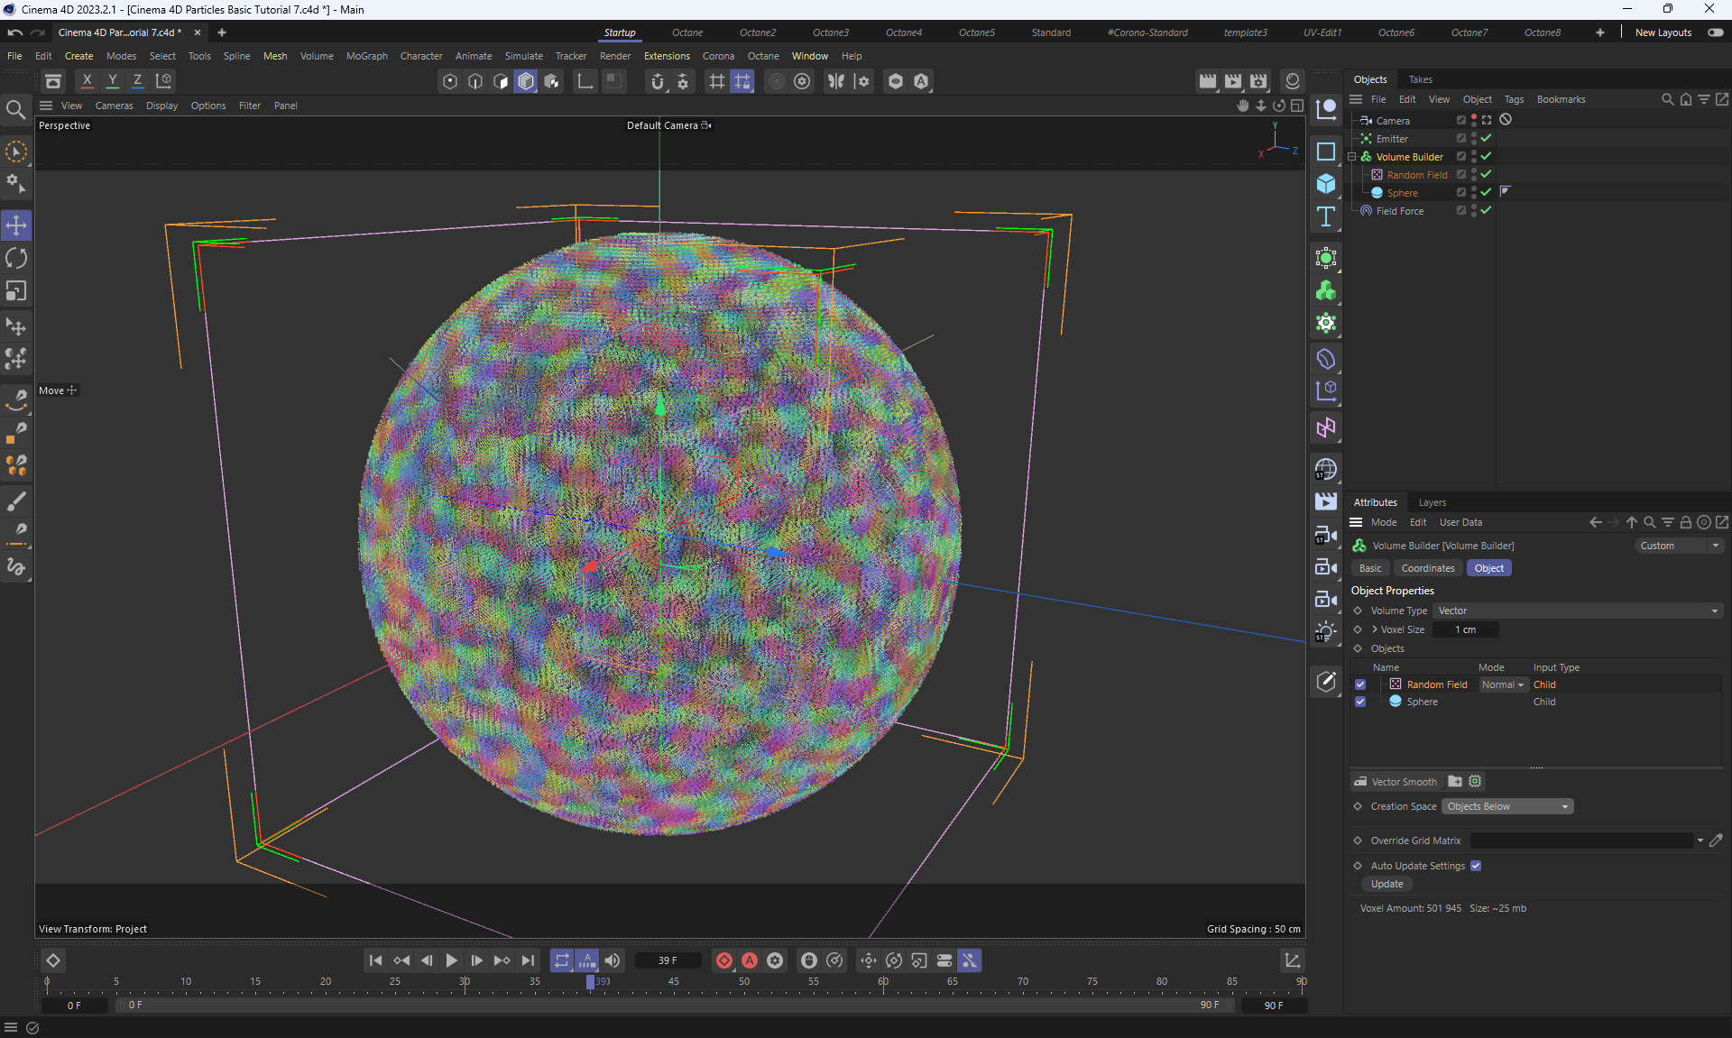
Task: Click the Record Active Objects button
Action: point(723,960)
